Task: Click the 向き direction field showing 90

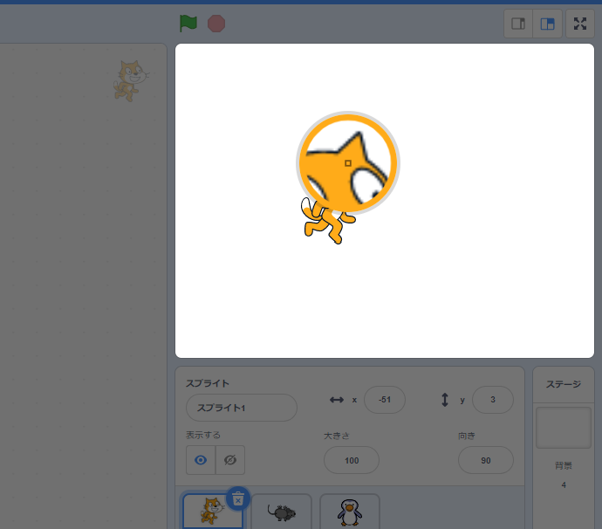Action: point(486,460)
